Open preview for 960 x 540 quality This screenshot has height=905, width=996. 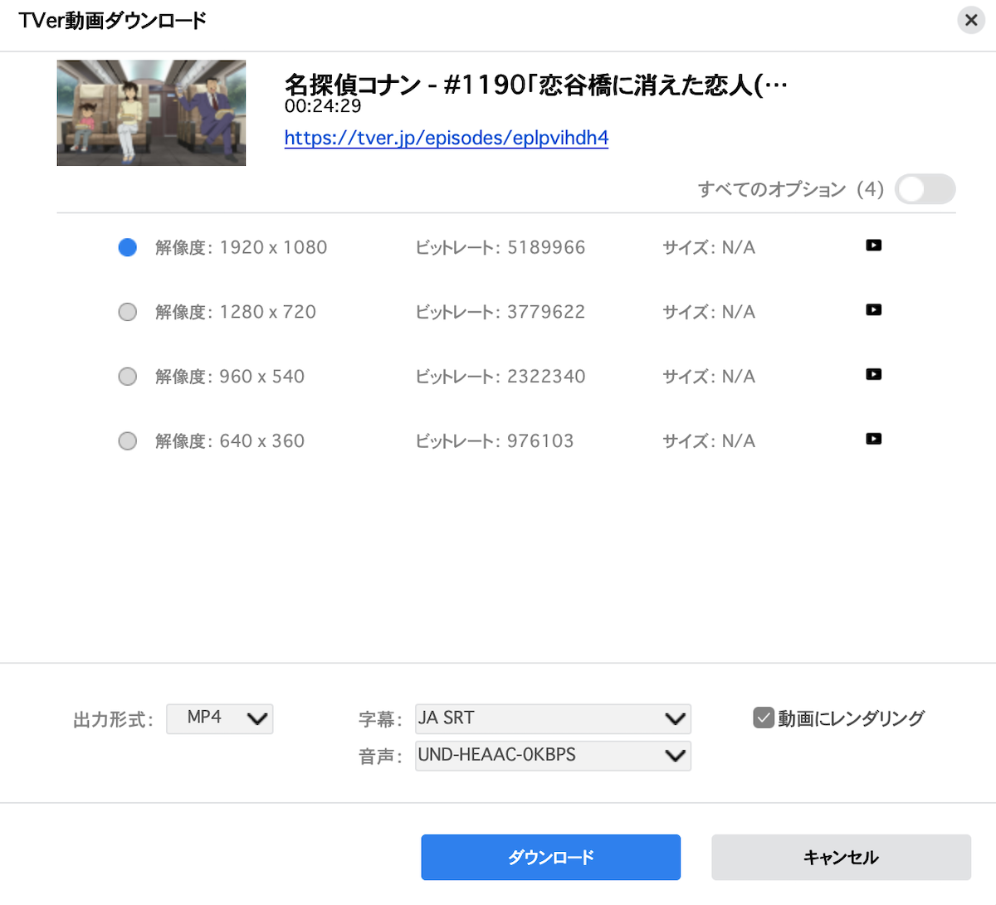tap(873, 374)
